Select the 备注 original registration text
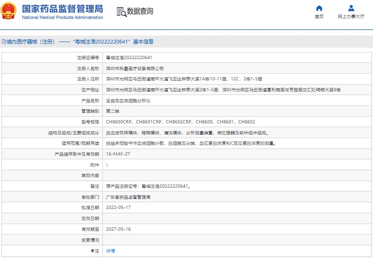 click(148, 186)
